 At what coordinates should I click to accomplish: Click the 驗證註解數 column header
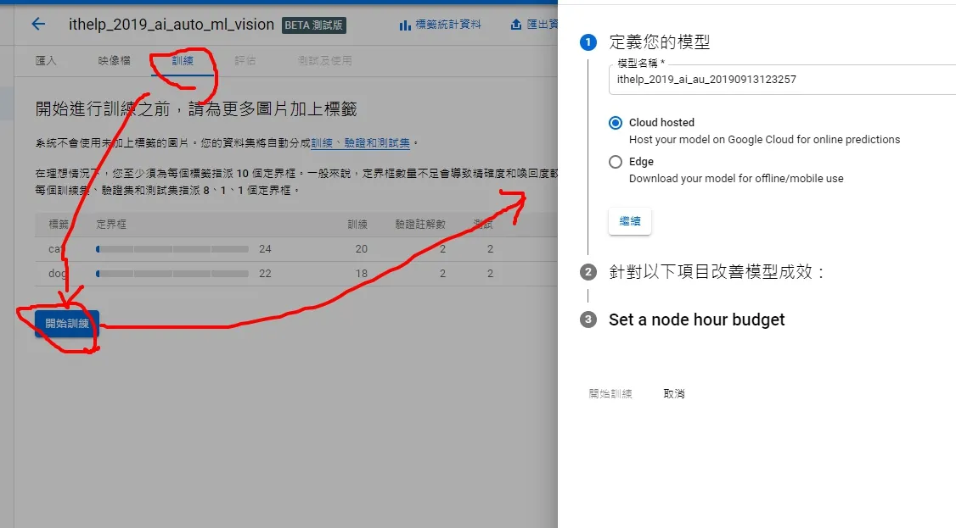(420, 225)
